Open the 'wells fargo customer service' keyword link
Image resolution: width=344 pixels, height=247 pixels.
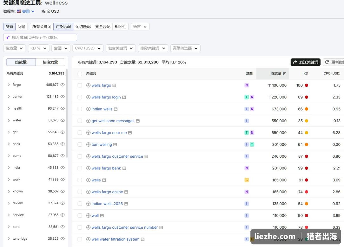tap(117, 156)
